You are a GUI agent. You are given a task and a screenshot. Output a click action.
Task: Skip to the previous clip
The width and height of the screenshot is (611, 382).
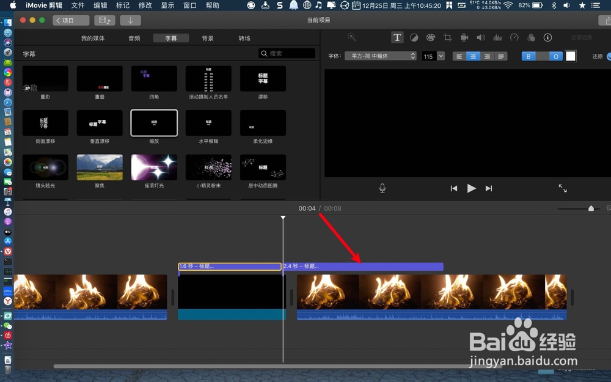point(453,188)
